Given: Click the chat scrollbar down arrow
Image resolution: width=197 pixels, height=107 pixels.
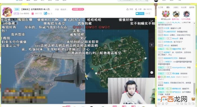Looking at the screenshot, I should tap(194, 96).
